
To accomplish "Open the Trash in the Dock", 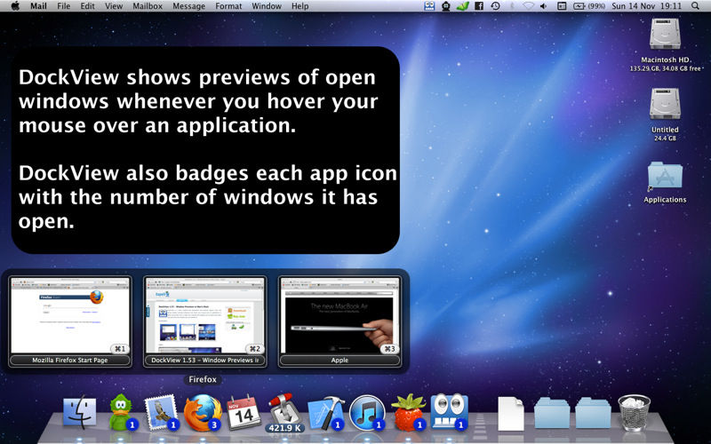I will (x=634, y=412).
